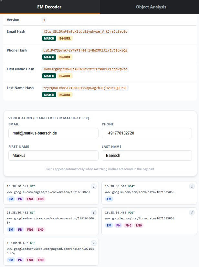This screenshot has width=199, height=267.
Task: Select form-data URL in 16:38:30.460 POST card
Action: tap(140, 218)
